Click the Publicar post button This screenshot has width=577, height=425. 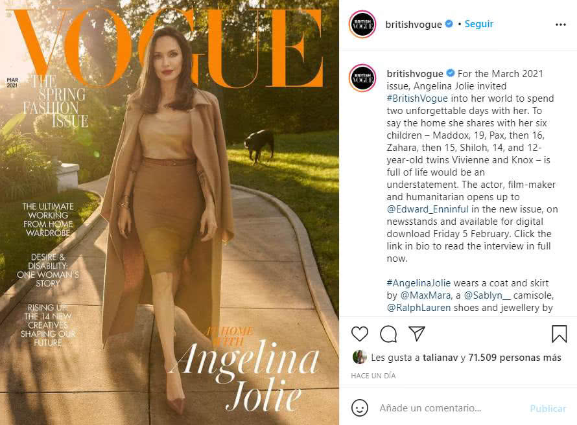pos(548,408)
